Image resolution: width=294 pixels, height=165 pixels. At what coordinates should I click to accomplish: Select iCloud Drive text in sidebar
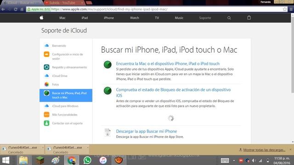click(x=60, y=76)
